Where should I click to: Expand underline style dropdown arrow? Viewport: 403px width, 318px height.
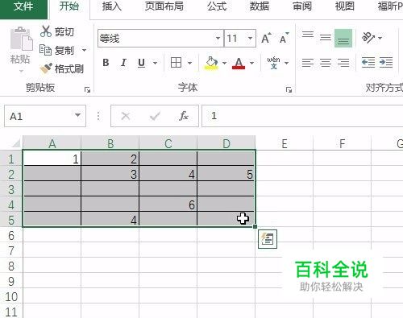(155, 63)
